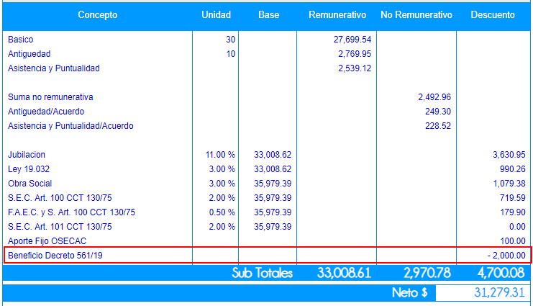Select the Remunerativo column header
Viewport: 533px width, 306px height.
click(x=337, y=15)
